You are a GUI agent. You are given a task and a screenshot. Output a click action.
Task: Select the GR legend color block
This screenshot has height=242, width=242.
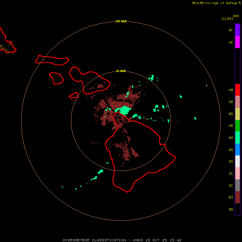coord(237,102)
